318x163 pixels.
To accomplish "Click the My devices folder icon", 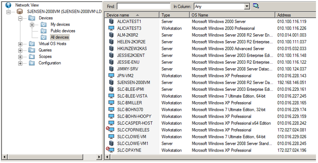I will pos(43,24).
